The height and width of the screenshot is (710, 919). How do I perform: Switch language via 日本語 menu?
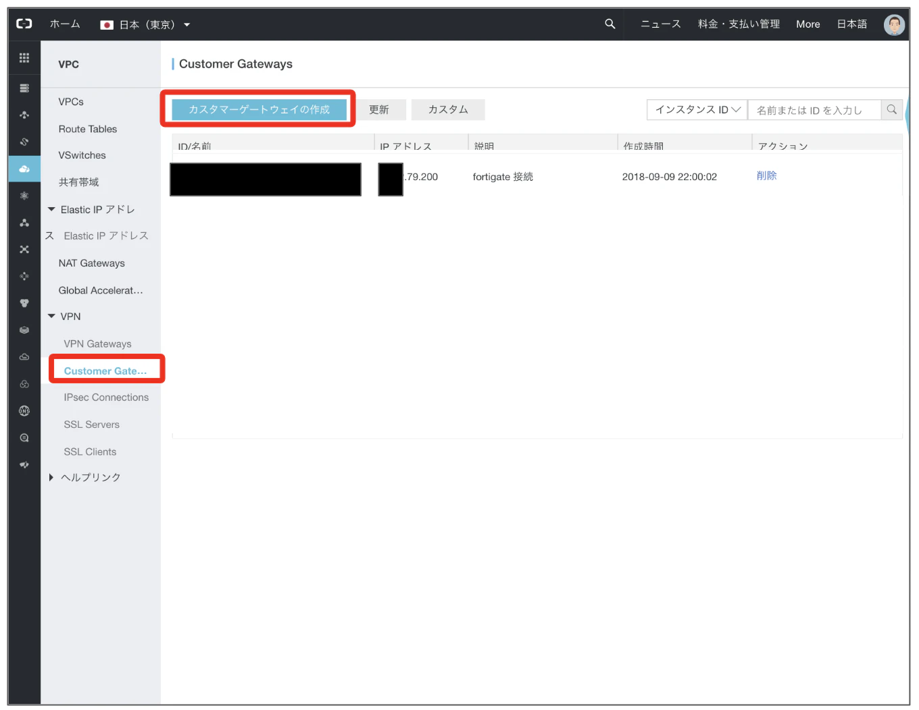(x=852, y=24)
